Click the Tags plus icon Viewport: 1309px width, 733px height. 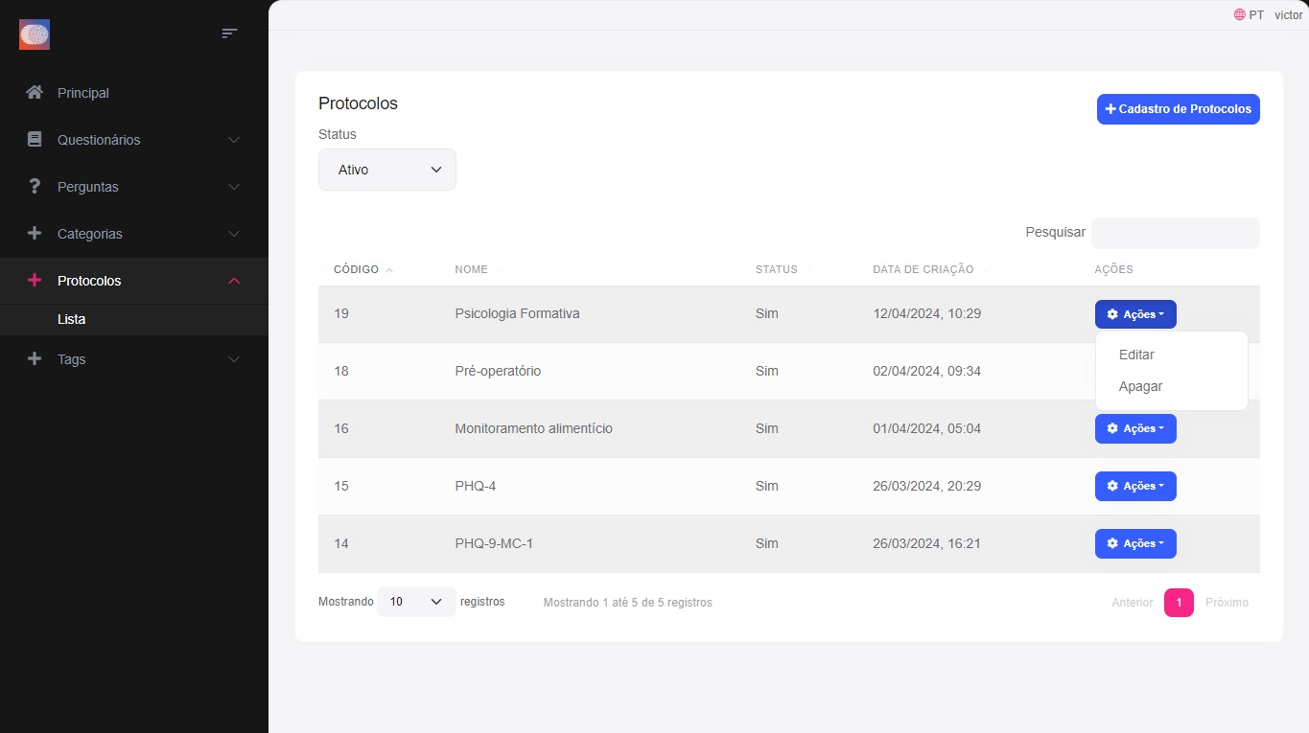(35, 359)
